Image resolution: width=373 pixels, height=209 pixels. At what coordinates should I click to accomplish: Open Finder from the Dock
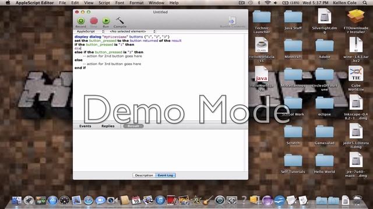coord(16,200)
